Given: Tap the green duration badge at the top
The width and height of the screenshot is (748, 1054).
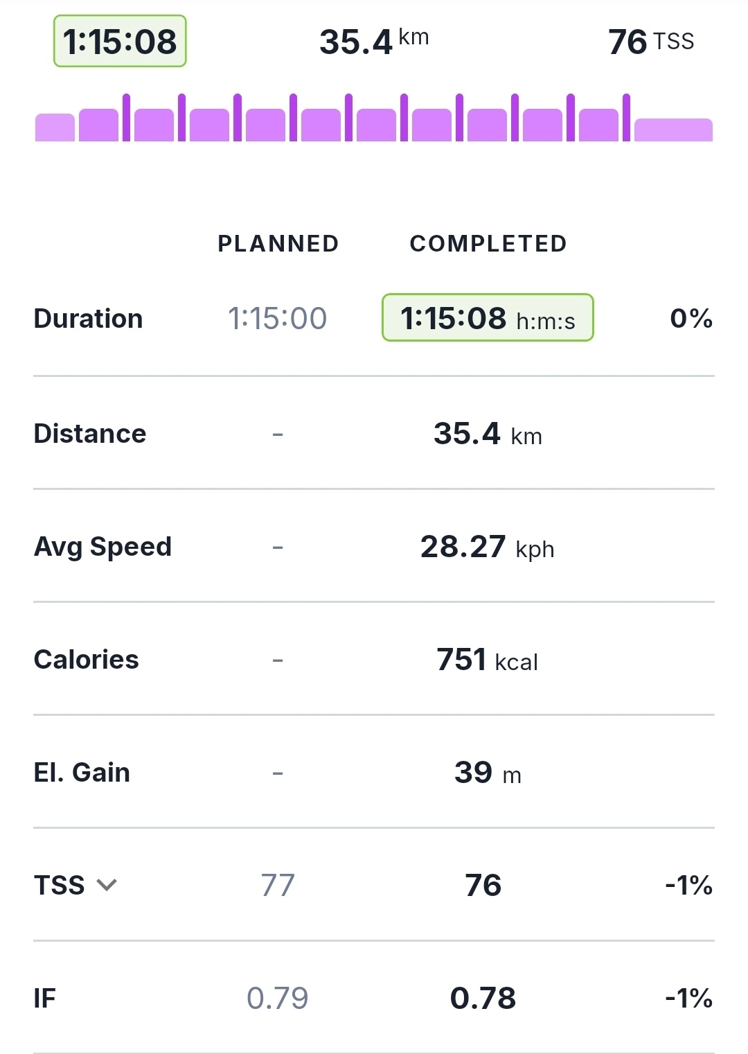Looking at the screenshot, I should coord(120,42).
